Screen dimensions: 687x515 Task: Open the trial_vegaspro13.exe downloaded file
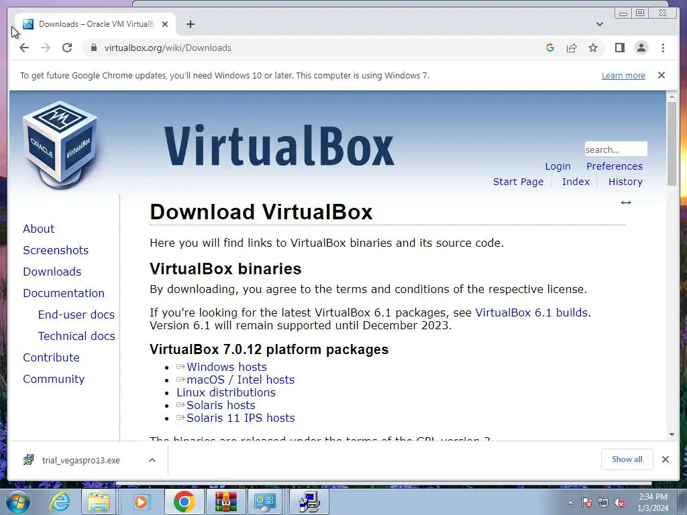tap(81, 460)
